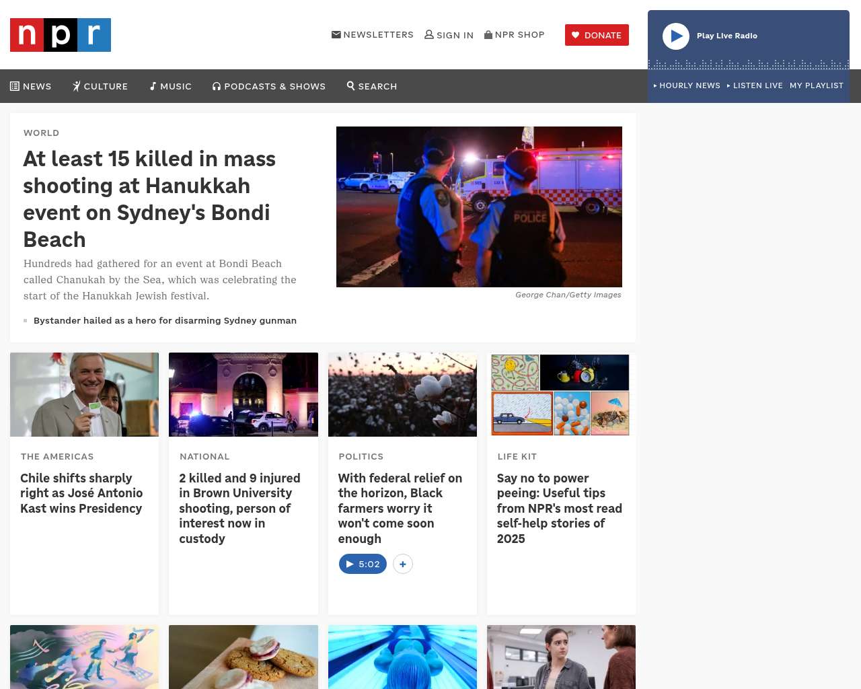
Task: Open the News menu
Action: pos(31,86)
